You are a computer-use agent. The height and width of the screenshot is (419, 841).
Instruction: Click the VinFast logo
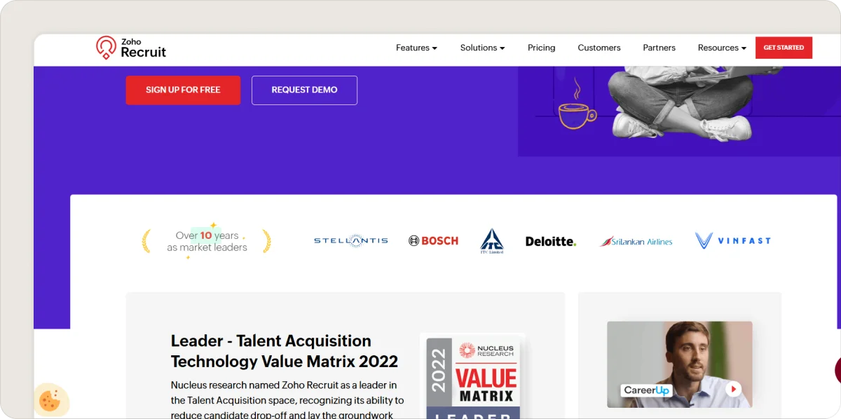click(733, 241)
